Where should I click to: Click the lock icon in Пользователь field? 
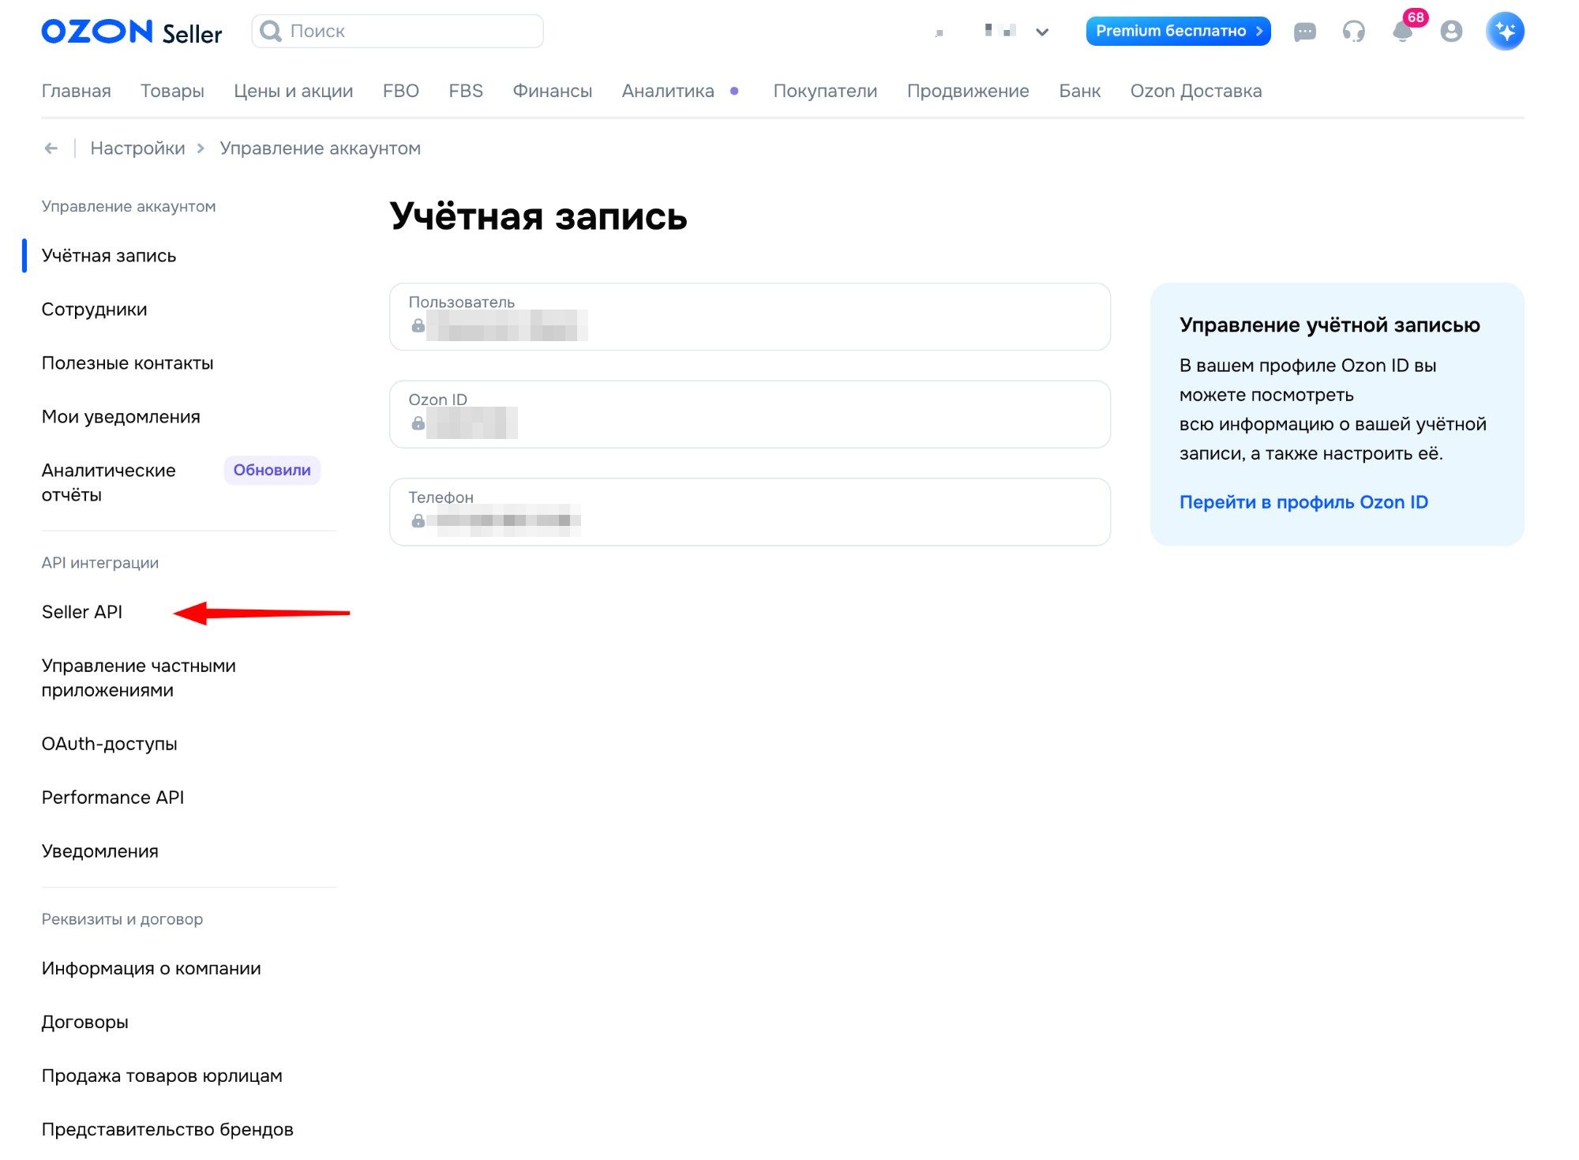[x=418, y=325]
